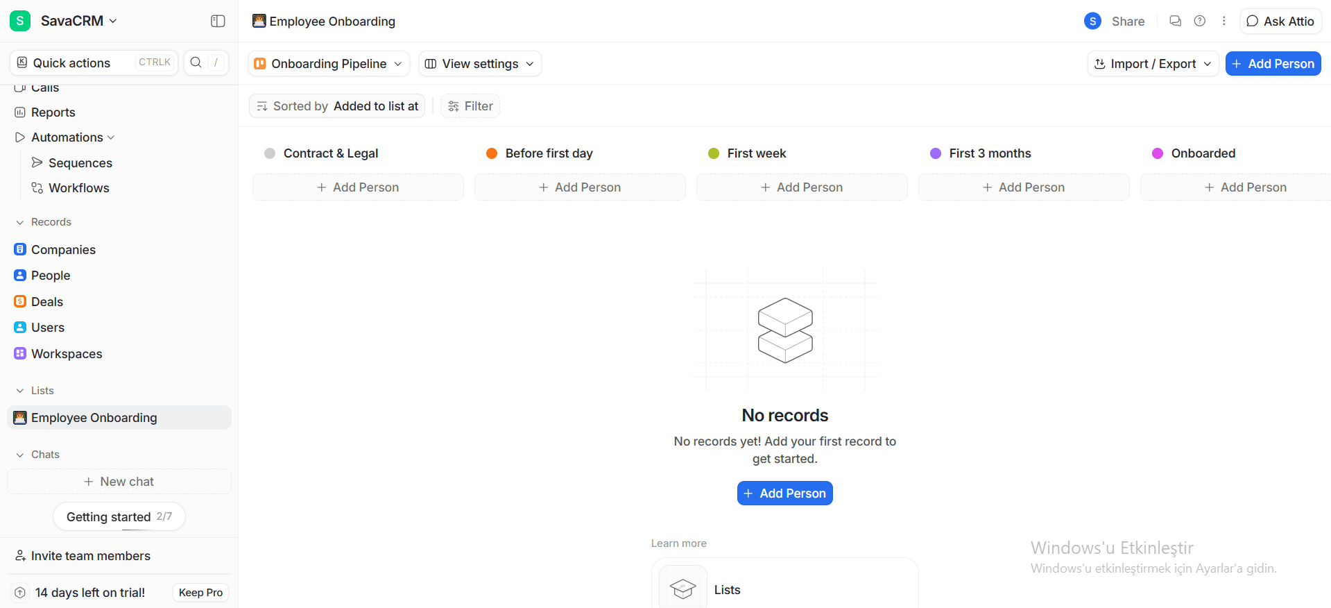
Task: Click Ask Attio button
Action: coord(1280,22)
